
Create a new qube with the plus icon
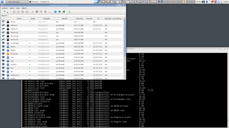coord(4,12)
